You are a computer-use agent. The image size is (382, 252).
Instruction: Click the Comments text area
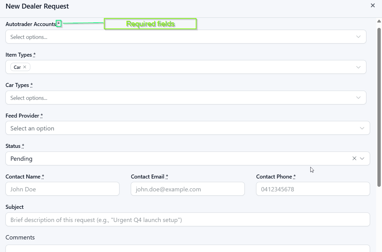pyautogui.click(x=188, y=248)
